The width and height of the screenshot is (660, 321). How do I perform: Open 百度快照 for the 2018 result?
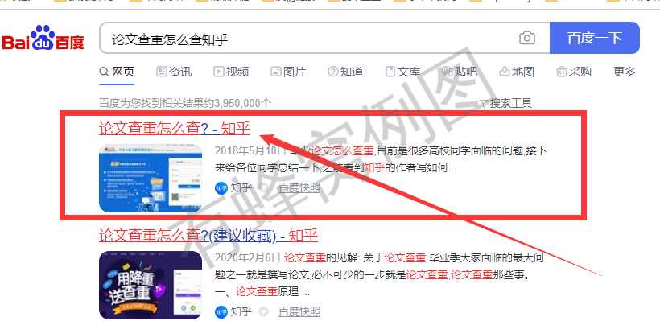click(x=299, y=187)
